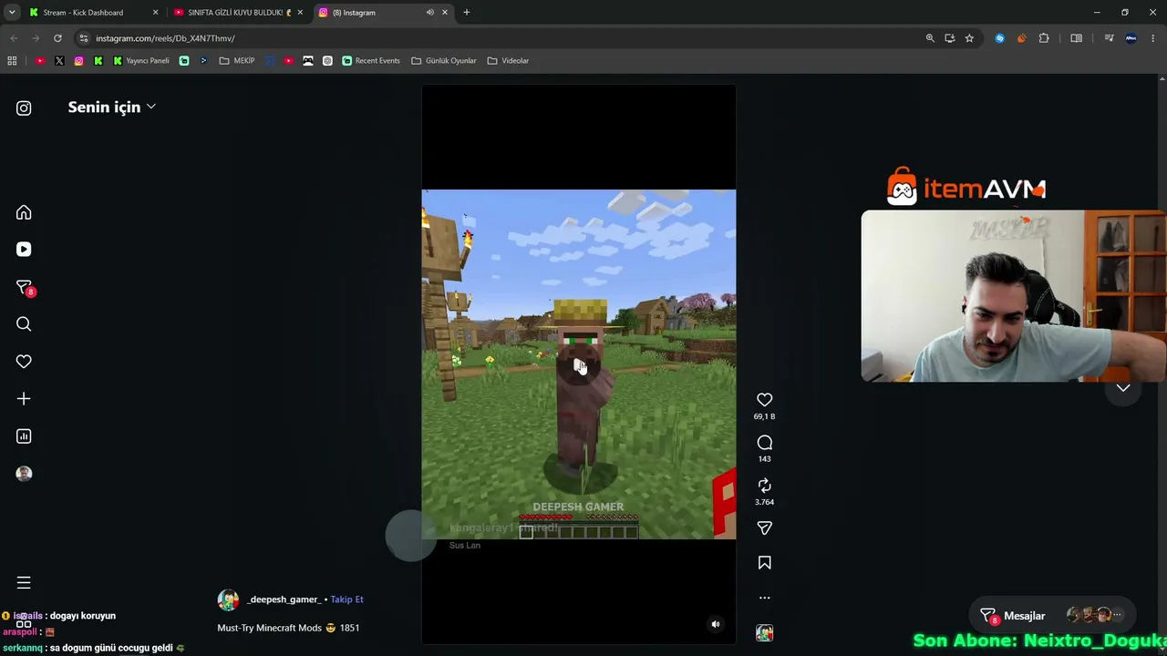
Task: Mute the Instagram tab via speaker icon
Action: 429,13
